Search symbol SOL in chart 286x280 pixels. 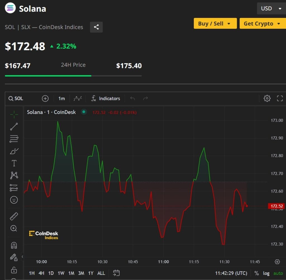point(16,98)
